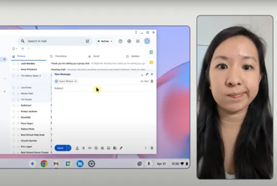
Task: Open Chrome from the shelf
Action: tap(44, 164)
